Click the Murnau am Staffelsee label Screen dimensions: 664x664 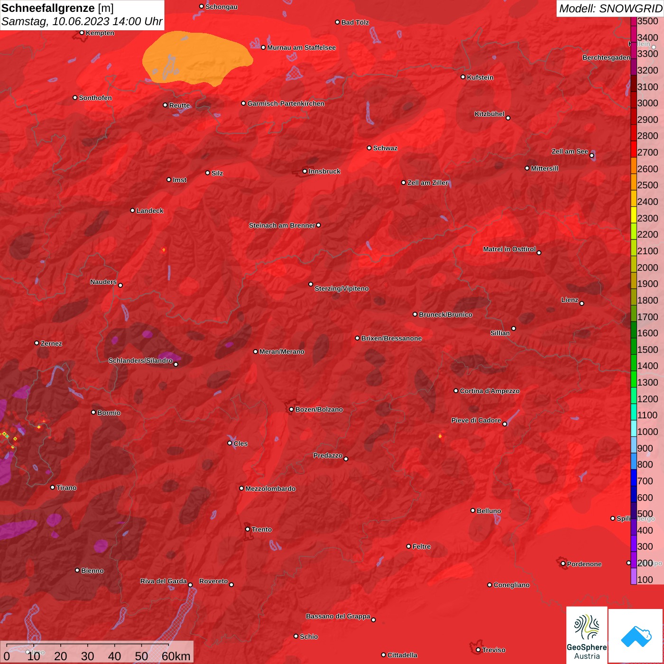pos(302,47)
